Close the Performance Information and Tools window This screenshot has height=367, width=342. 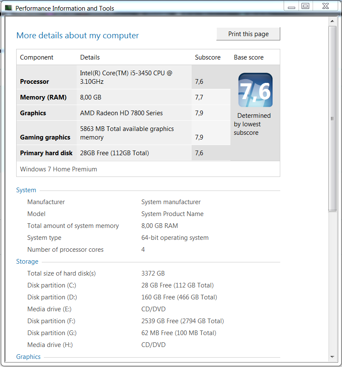click(x=325, y=6)
